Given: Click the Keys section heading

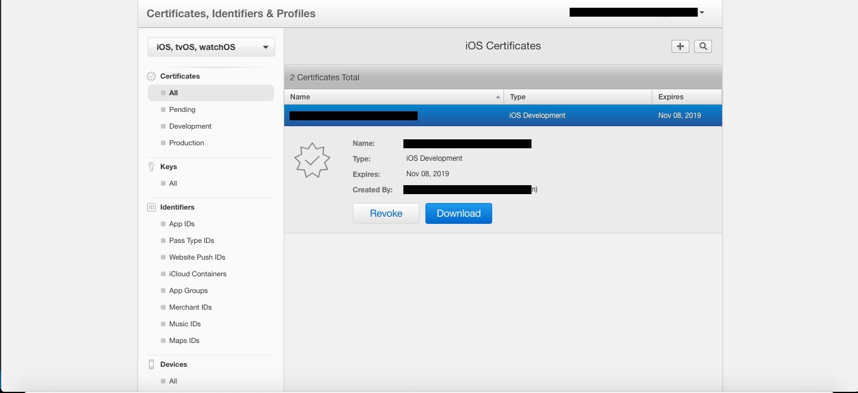Looking at the screenshot, I should click(x=169, y=167).
